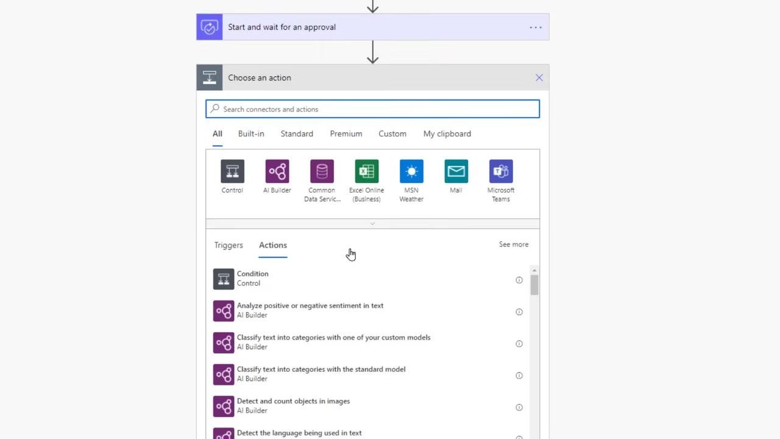Screen dimensions: 780x439
Task: Click the Choose an action header icon
Action: click(x=210, y=77)
